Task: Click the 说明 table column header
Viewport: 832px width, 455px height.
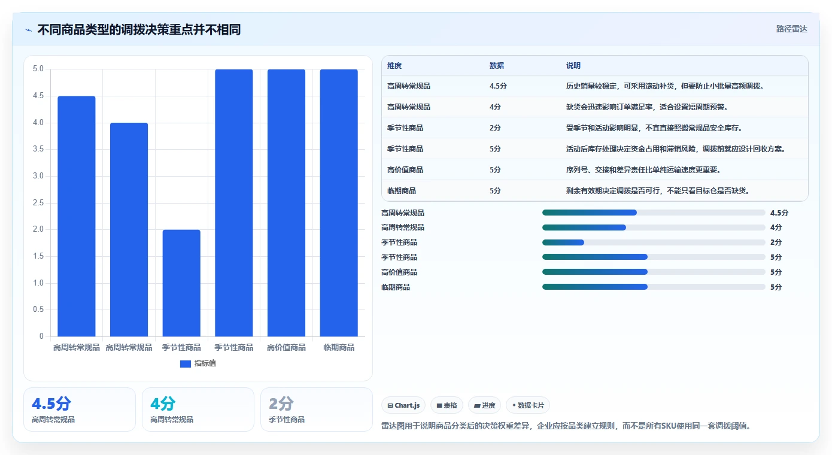Action: 573,65
